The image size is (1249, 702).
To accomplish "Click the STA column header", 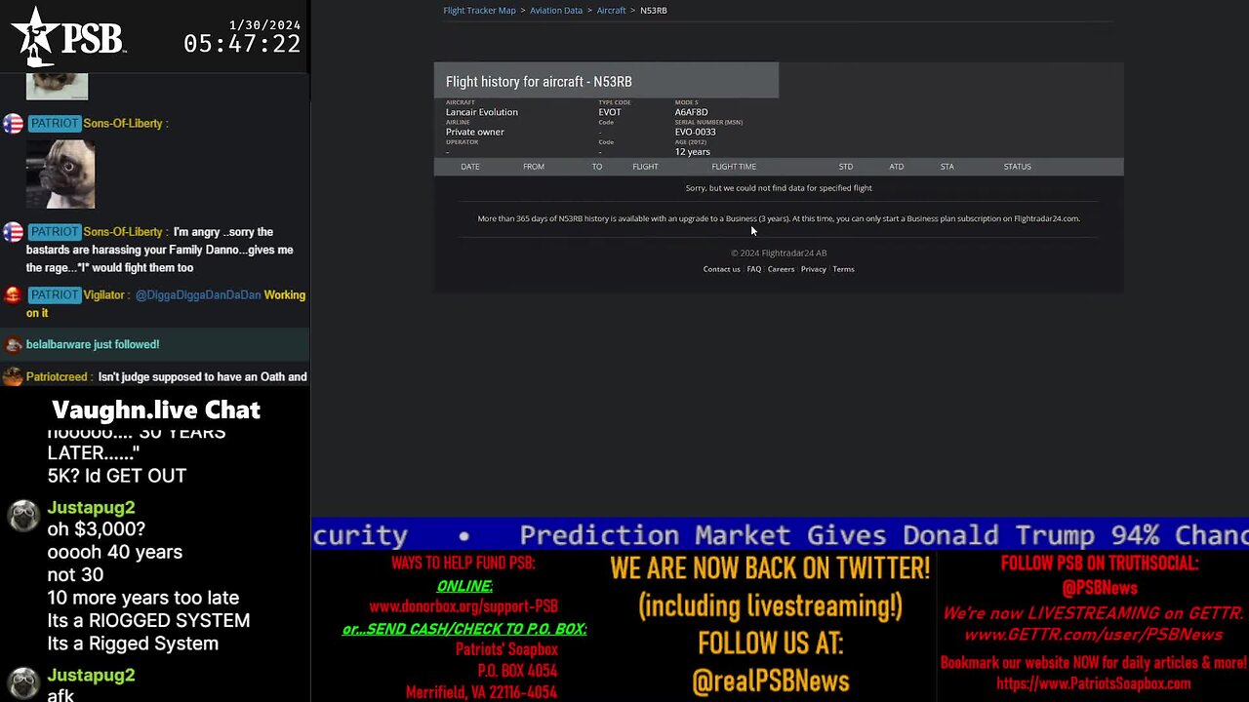I will [x=947, y=167].
